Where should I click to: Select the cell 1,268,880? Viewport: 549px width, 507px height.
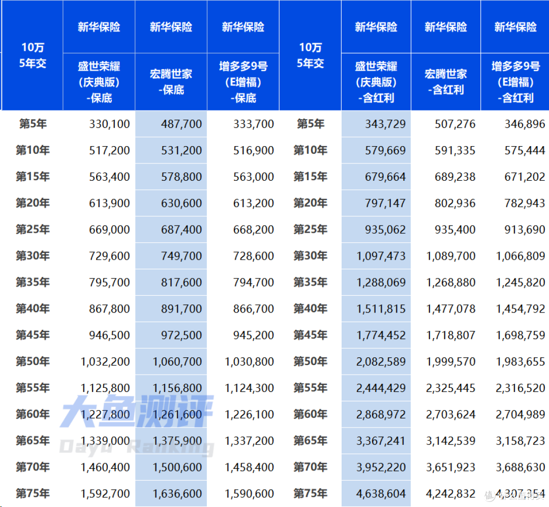450,282
